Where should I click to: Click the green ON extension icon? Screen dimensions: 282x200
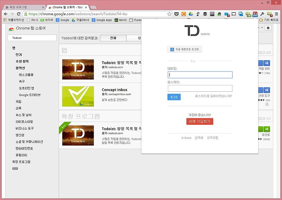pos(248,14)
